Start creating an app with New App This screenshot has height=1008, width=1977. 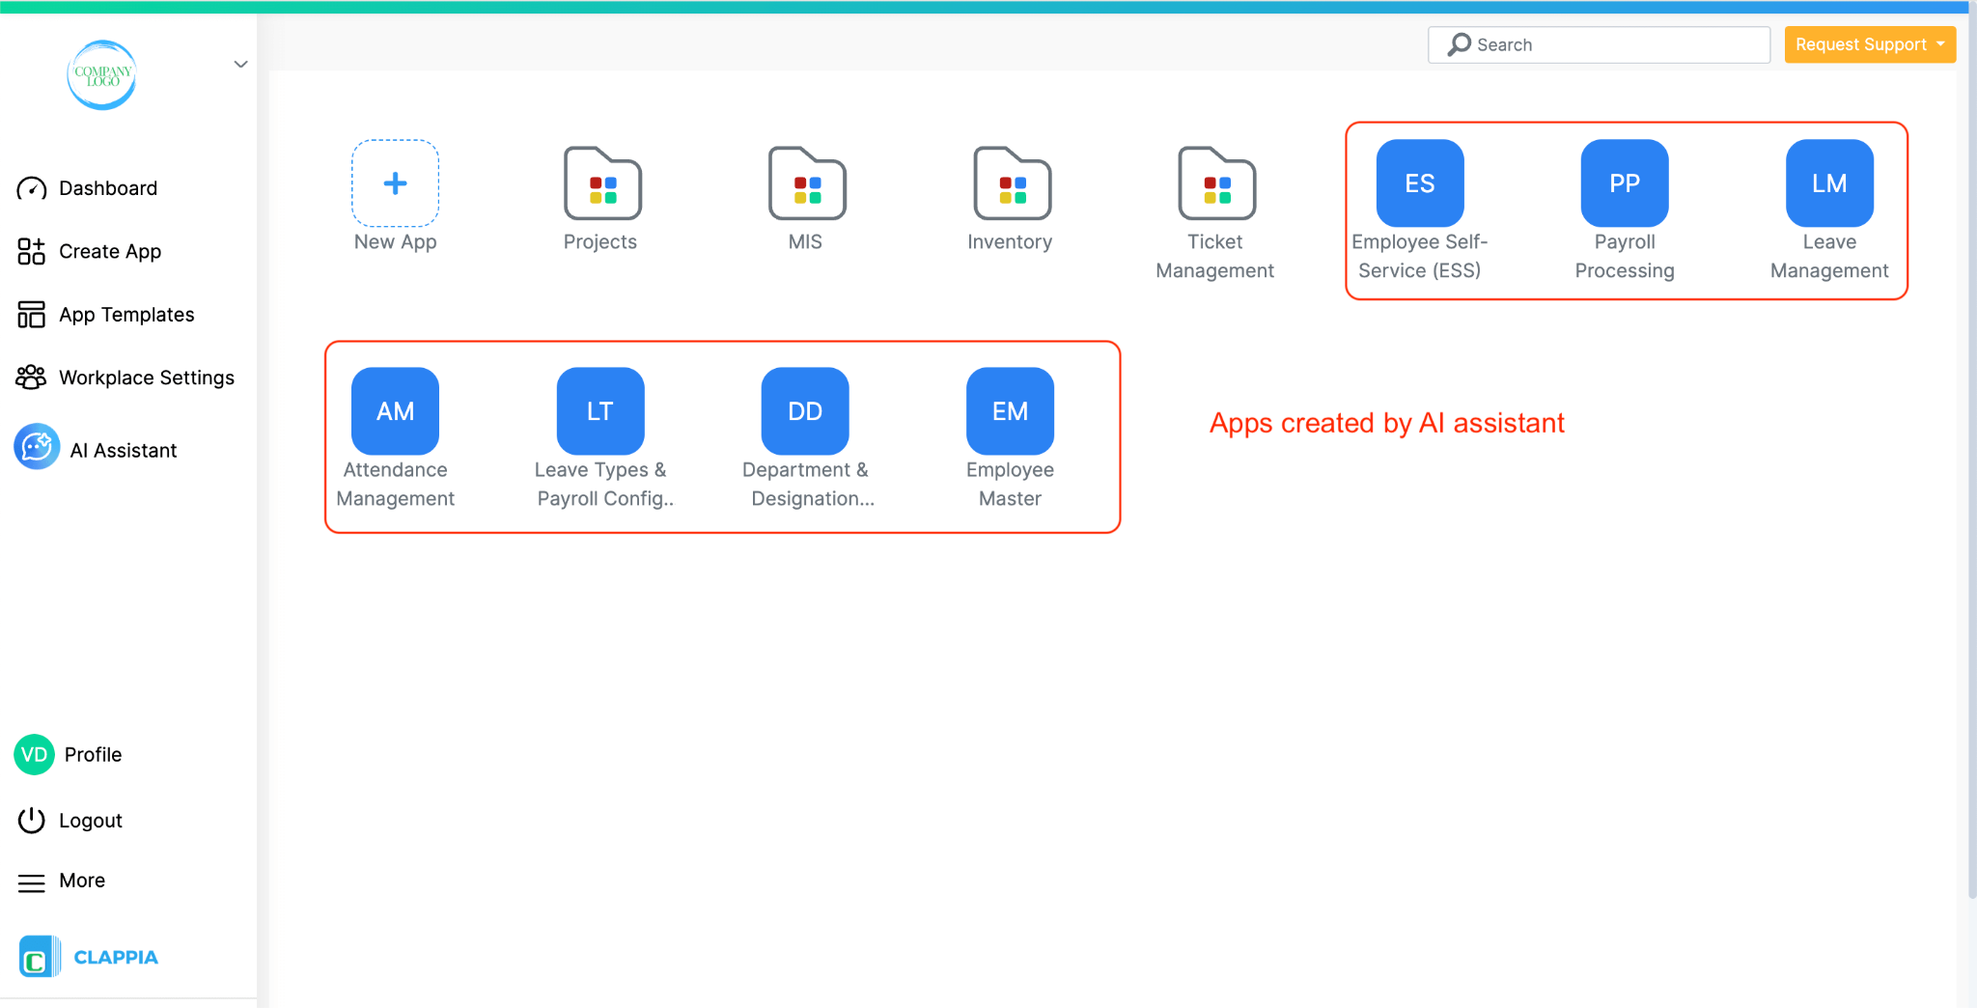click(395, 183)
